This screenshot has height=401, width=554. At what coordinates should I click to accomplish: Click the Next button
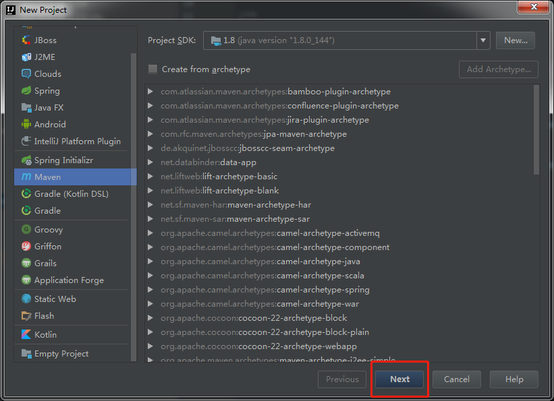399,379
